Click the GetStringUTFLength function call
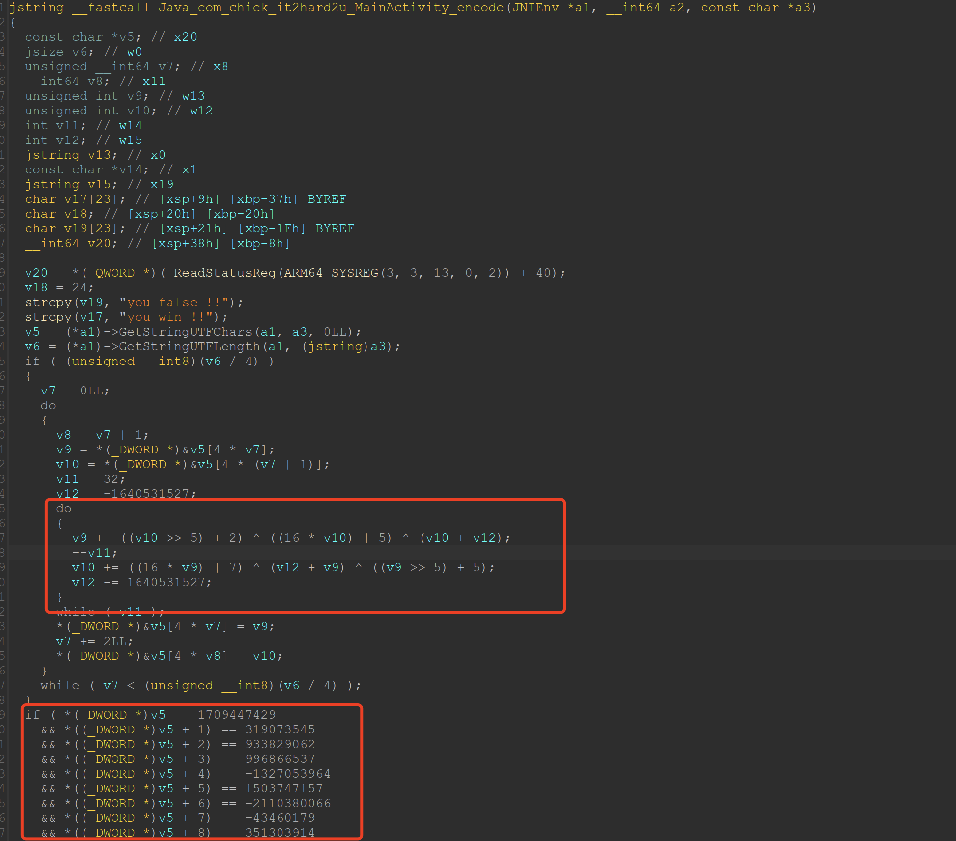This screenshot has height=841, width=956. point(189,347)
